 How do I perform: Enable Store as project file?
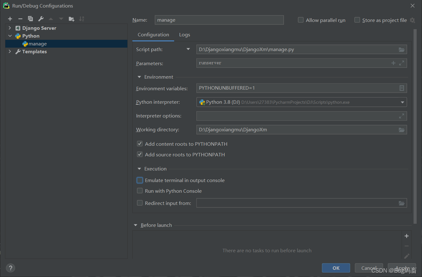tap(357, 20)
